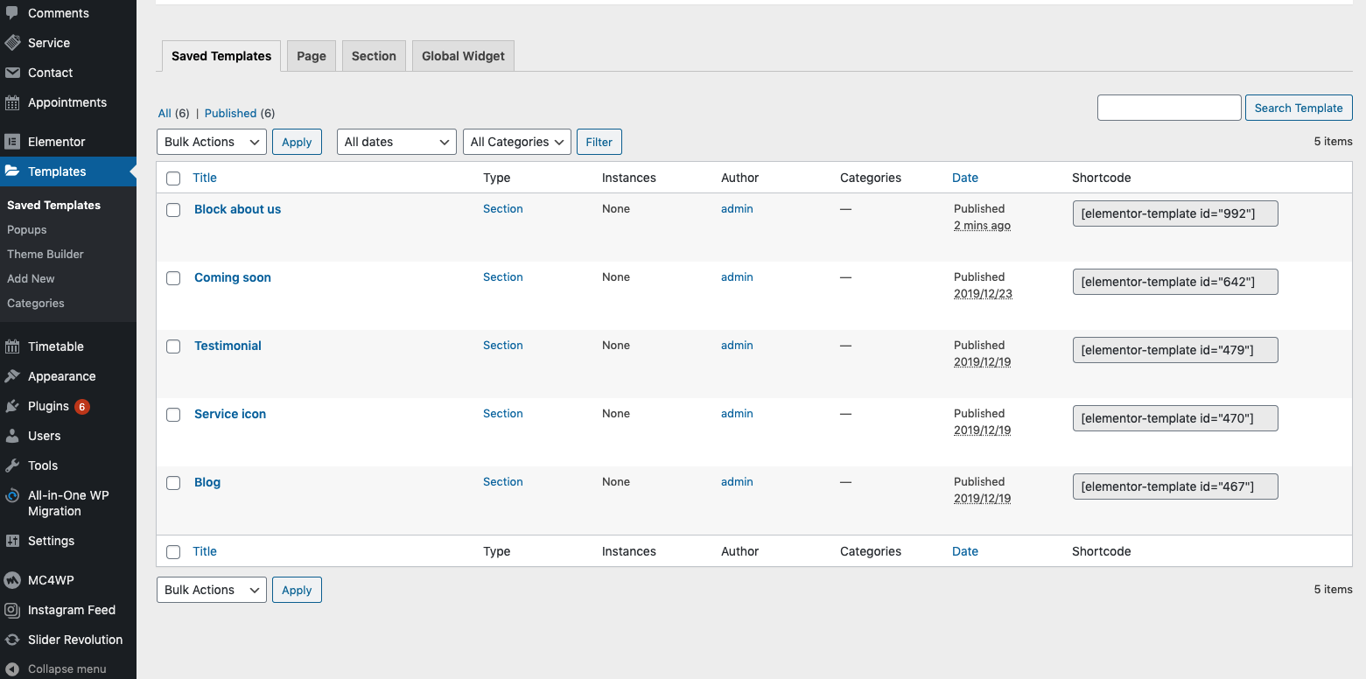Screen dimensions: 1366x679
Task: Open Saved Templates in the sidebar submenu
Action: pos(53,205)
